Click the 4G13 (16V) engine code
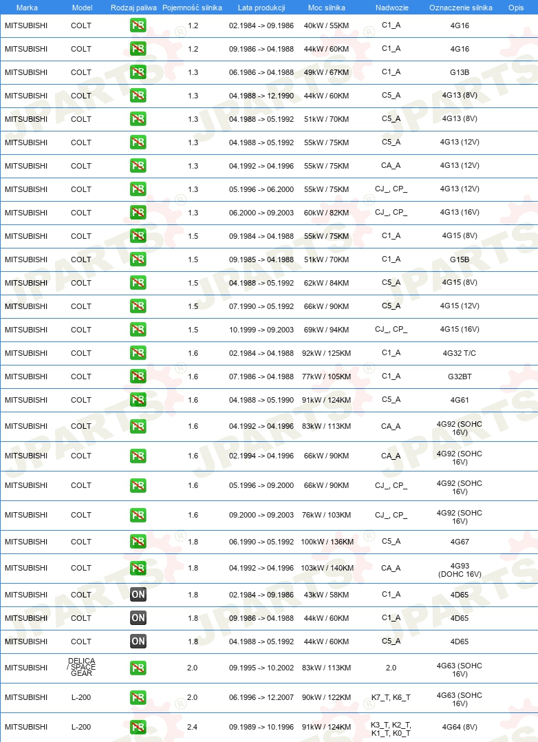The width and height of the screenshot is (538, 742). [460, 212]
